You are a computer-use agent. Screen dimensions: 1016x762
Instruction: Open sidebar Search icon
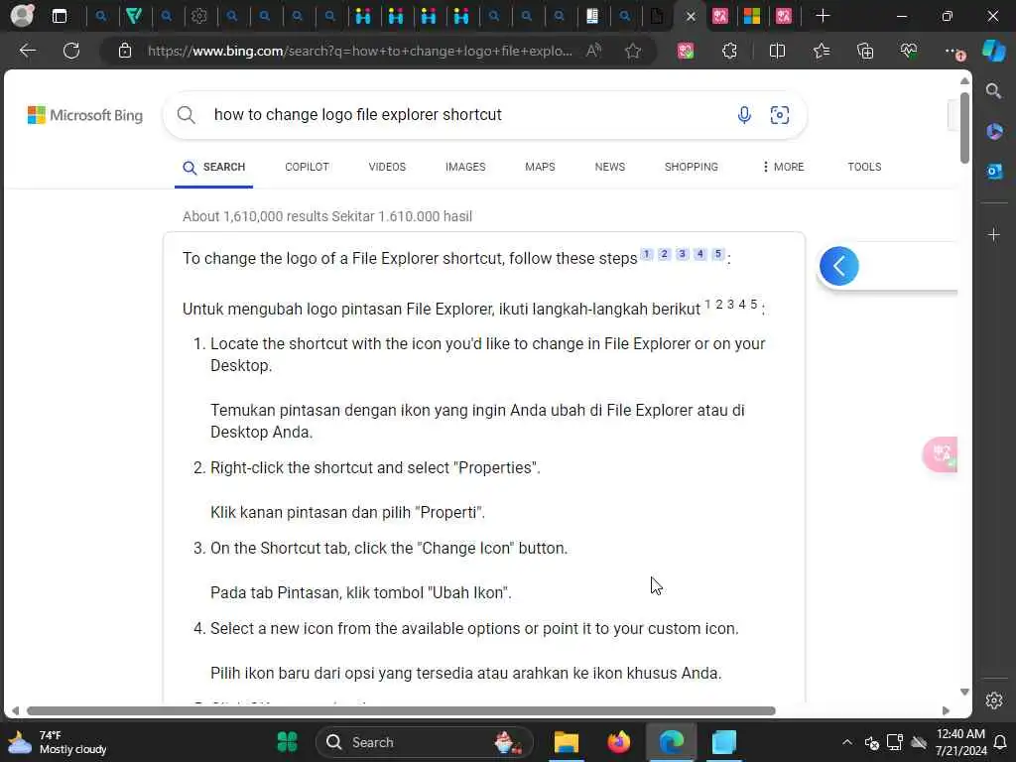(993, 90)
